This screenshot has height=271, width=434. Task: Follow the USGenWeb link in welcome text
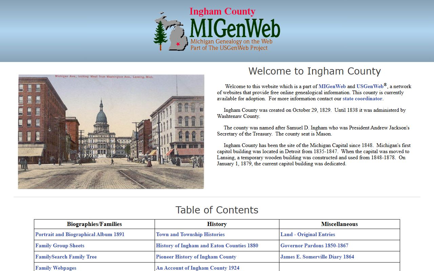(x=370, y=86)
